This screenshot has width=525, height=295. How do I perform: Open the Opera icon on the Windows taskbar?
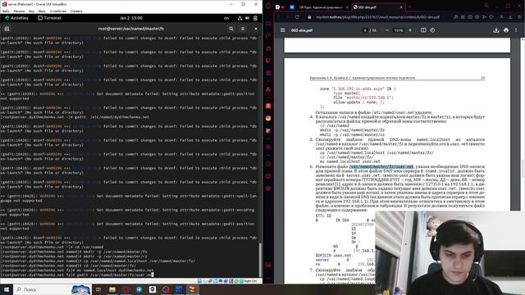126,289
